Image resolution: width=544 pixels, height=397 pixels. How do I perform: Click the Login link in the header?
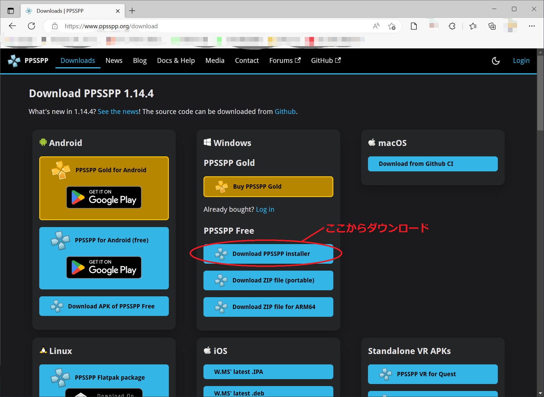521,61
